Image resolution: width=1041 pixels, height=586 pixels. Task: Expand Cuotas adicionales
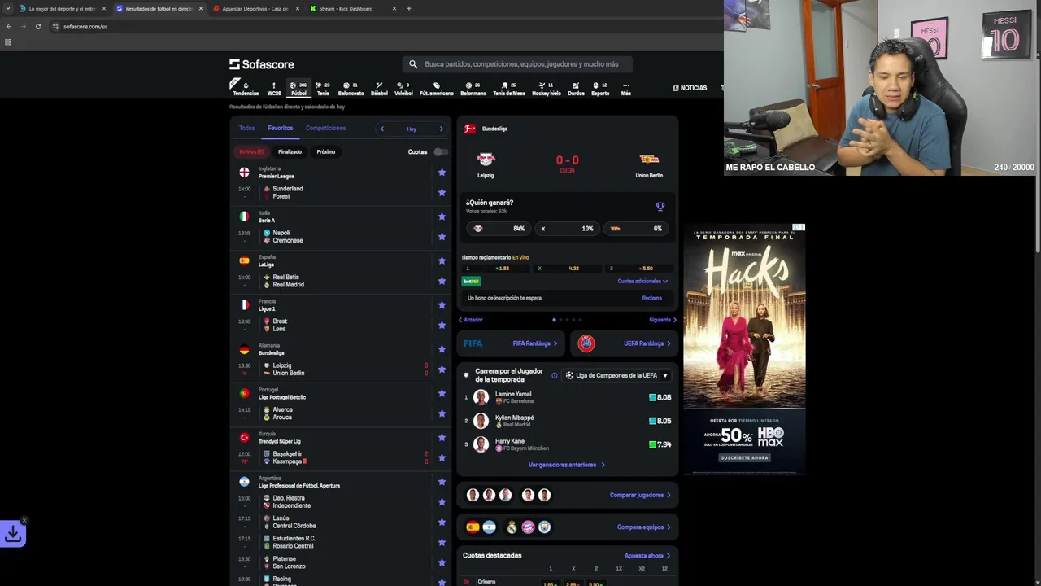642,282
